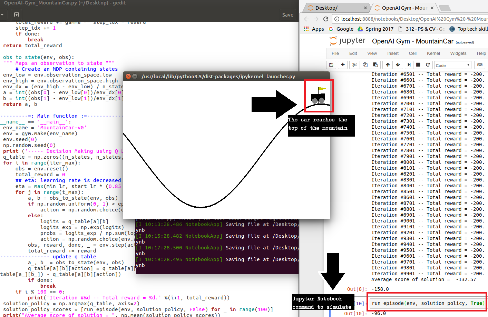Select 'Iteration #9901' output line

428,274
